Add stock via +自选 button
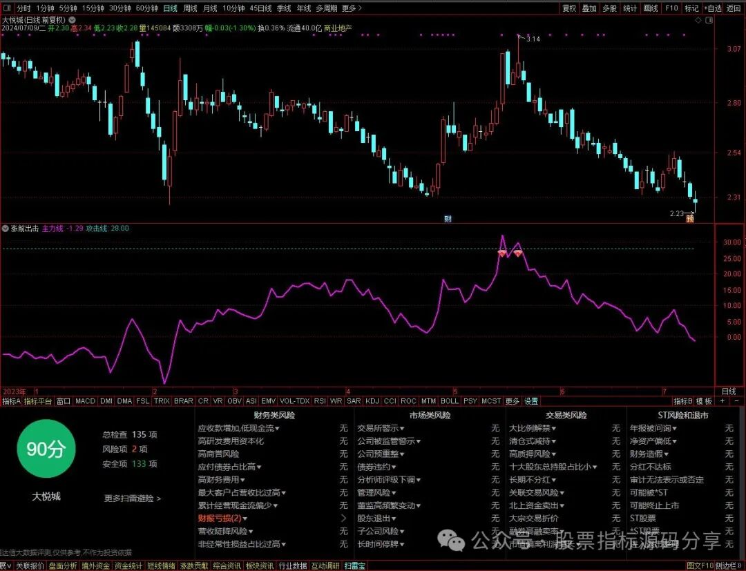746x571 pixels. (713, 8)
